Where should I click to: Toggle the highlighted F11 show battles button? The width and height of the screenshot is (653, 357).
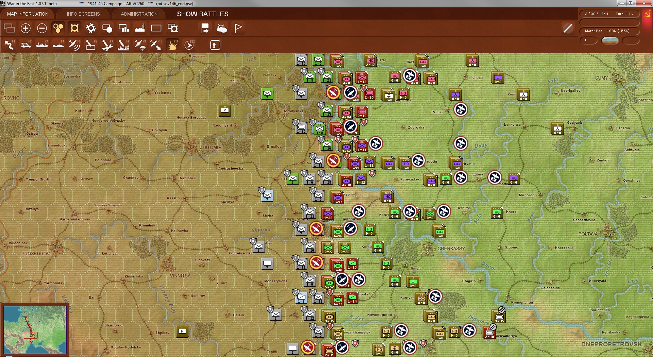(173, 45)
